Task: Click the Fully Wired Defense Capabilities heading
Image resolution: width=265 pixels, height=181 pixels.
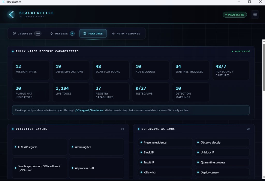Action: (x=47, y=51)
